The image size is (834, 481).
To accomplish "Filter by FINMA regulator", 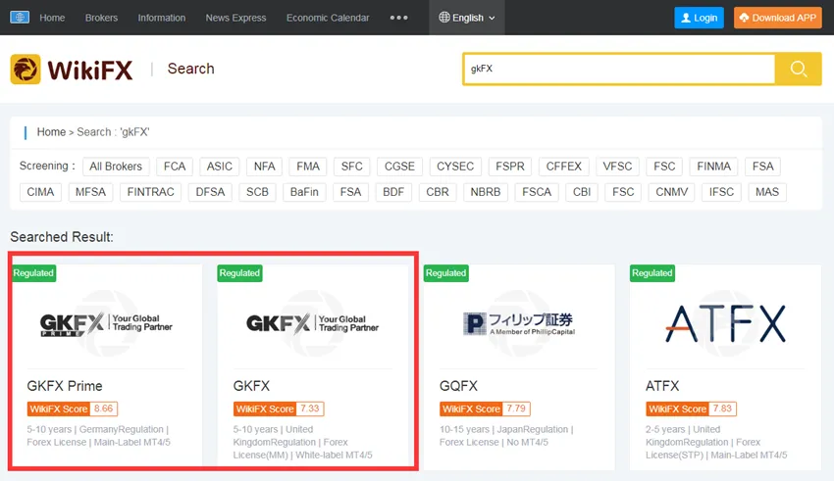I will coord(713,167).
